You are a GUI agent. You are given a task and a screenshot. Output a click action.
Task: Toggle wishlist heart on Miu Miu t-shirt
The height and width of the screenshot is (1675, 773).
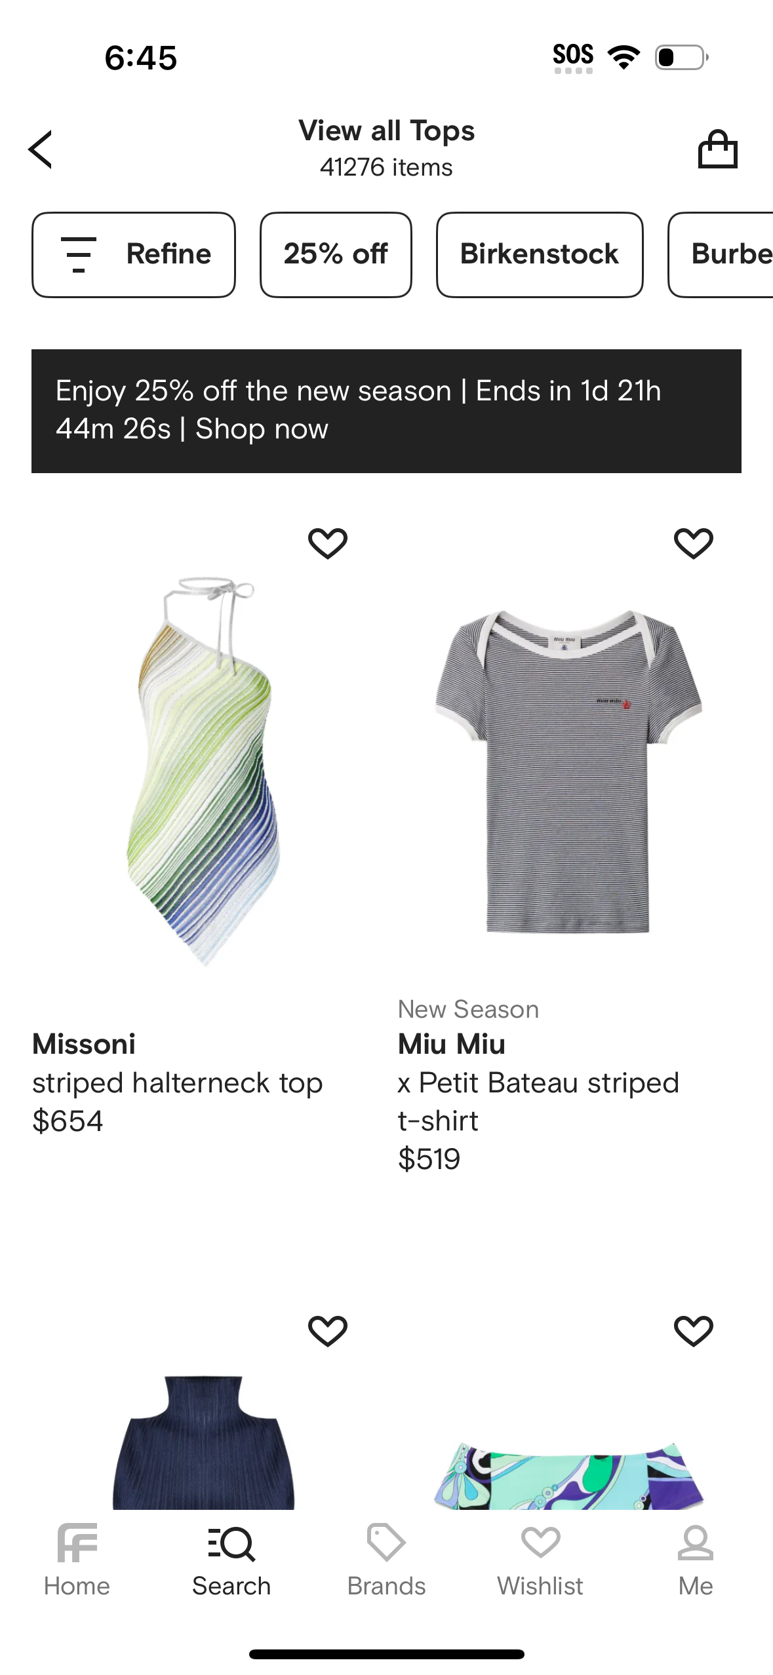pyautogui.click(x=694, y=543)
